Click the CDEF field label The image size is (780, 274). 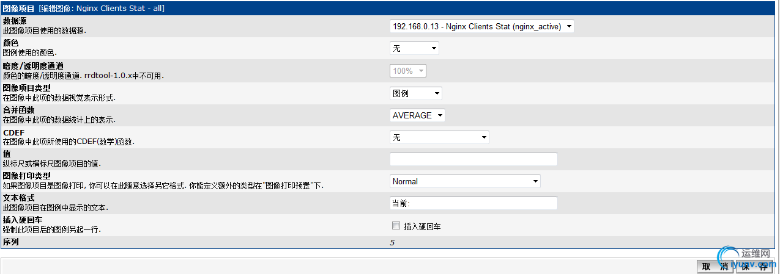(x=13, y=132)
